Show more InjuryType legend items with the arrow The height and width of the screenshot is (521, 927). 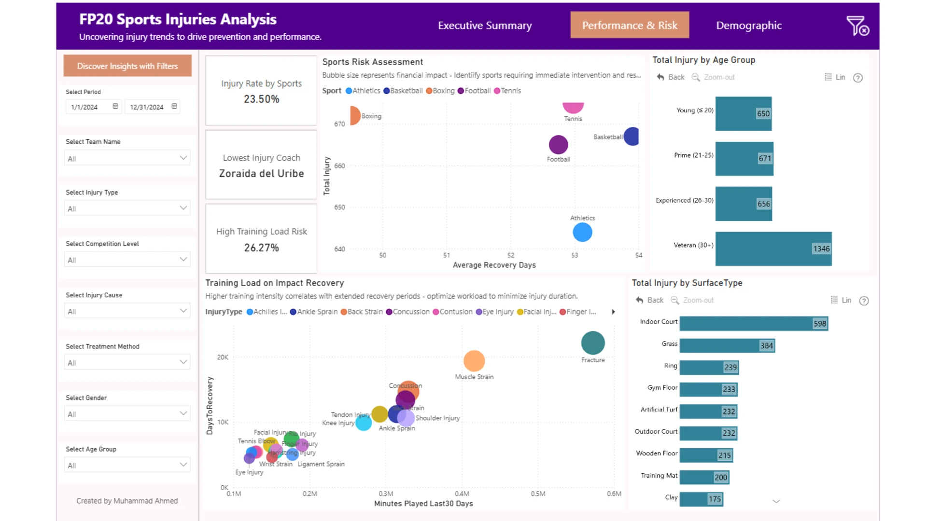pos(613,312)
